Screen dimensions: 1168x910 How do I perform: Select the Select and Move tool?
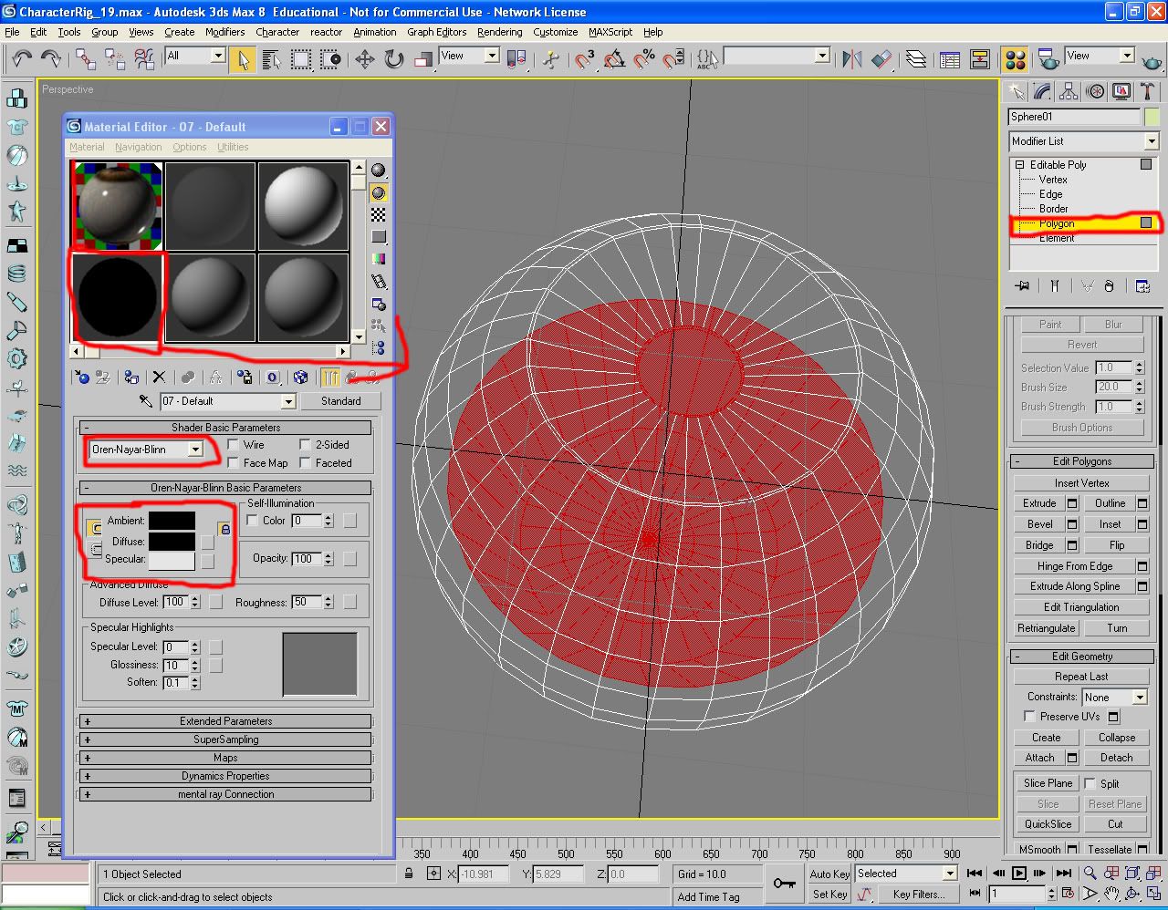(365, 60)
